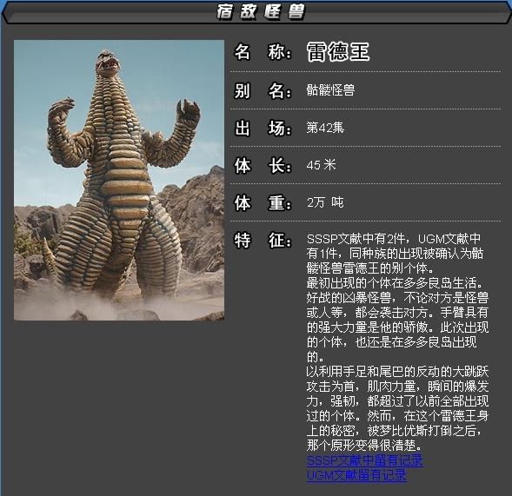Click the 体长 field label

tap(263, 165)
